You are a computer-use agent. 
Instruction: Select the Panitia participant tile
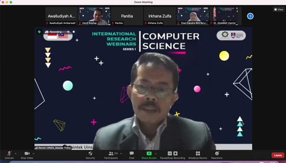coord(127,16)
